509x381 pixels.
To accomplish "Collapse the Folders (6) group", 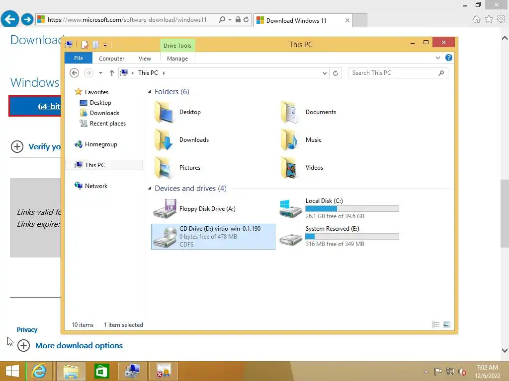I will pos(150,92).
